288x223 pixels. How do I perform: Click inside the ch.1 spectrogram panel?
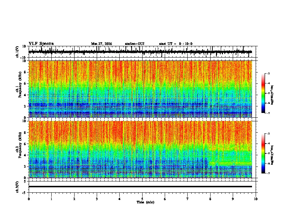[140, 89]
